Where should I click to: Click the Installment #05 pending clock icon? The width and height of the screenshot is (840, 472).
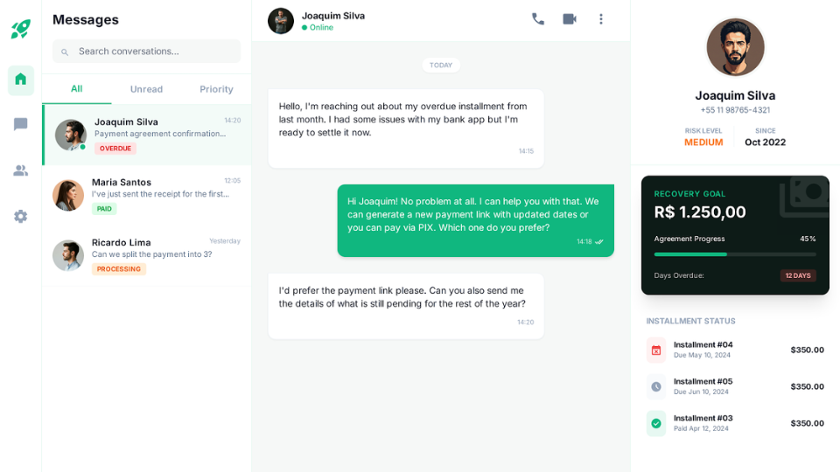pos(656,386)
